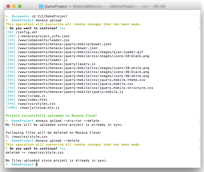Click the '/config.xml' upload line
Screen dimensions: 204x172
[22, 32]
